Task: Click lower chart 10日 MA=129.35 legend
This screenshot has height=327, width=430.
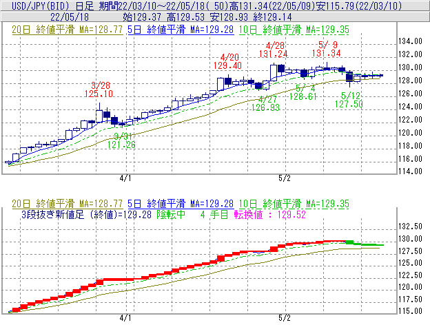Action: click(294, 204)
